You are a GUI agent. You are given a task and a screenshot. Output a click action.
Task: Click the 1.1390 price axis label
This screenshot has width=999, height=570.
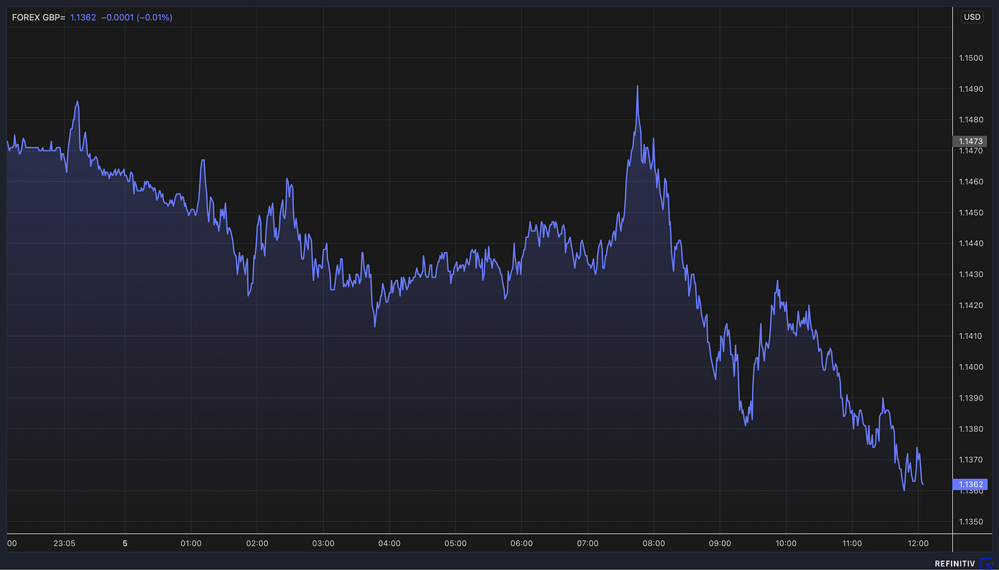tap(971, 398)
